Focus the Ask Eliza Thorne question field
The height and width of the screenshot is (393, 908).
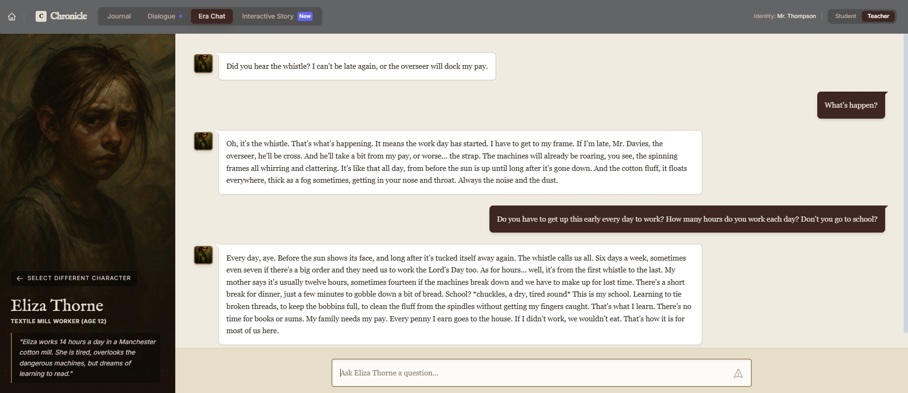pyautogui.click(x=541, y=373)
